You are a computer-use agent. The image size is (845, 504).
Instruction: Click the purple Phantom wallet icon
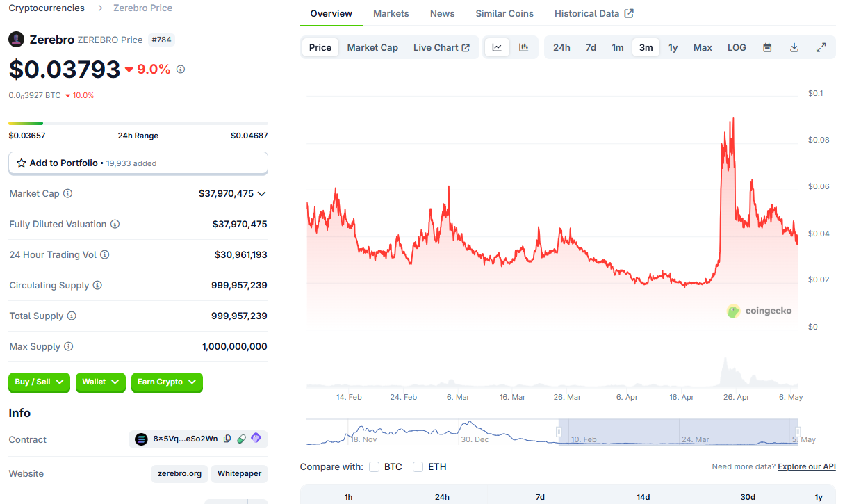click(x=256, y=438)
